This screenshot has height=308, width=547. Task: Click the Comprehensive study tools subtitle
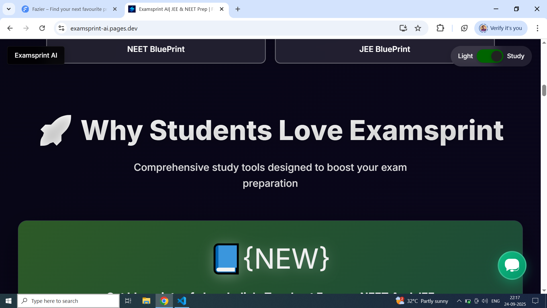[x=270, y=175]
